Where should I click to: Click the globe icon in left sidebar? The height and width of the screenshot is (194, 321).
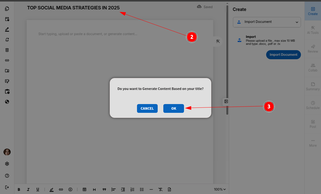pyautogui.click(x=7, y=102)
